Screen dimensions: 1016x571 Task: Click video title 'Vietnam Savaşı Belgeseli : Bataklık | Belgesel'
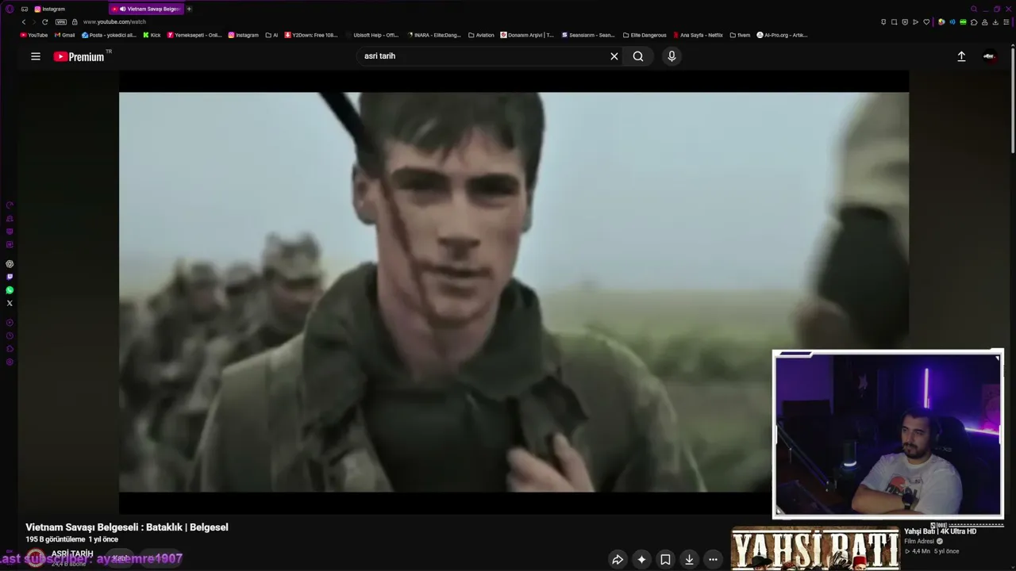tap(127, 527)
